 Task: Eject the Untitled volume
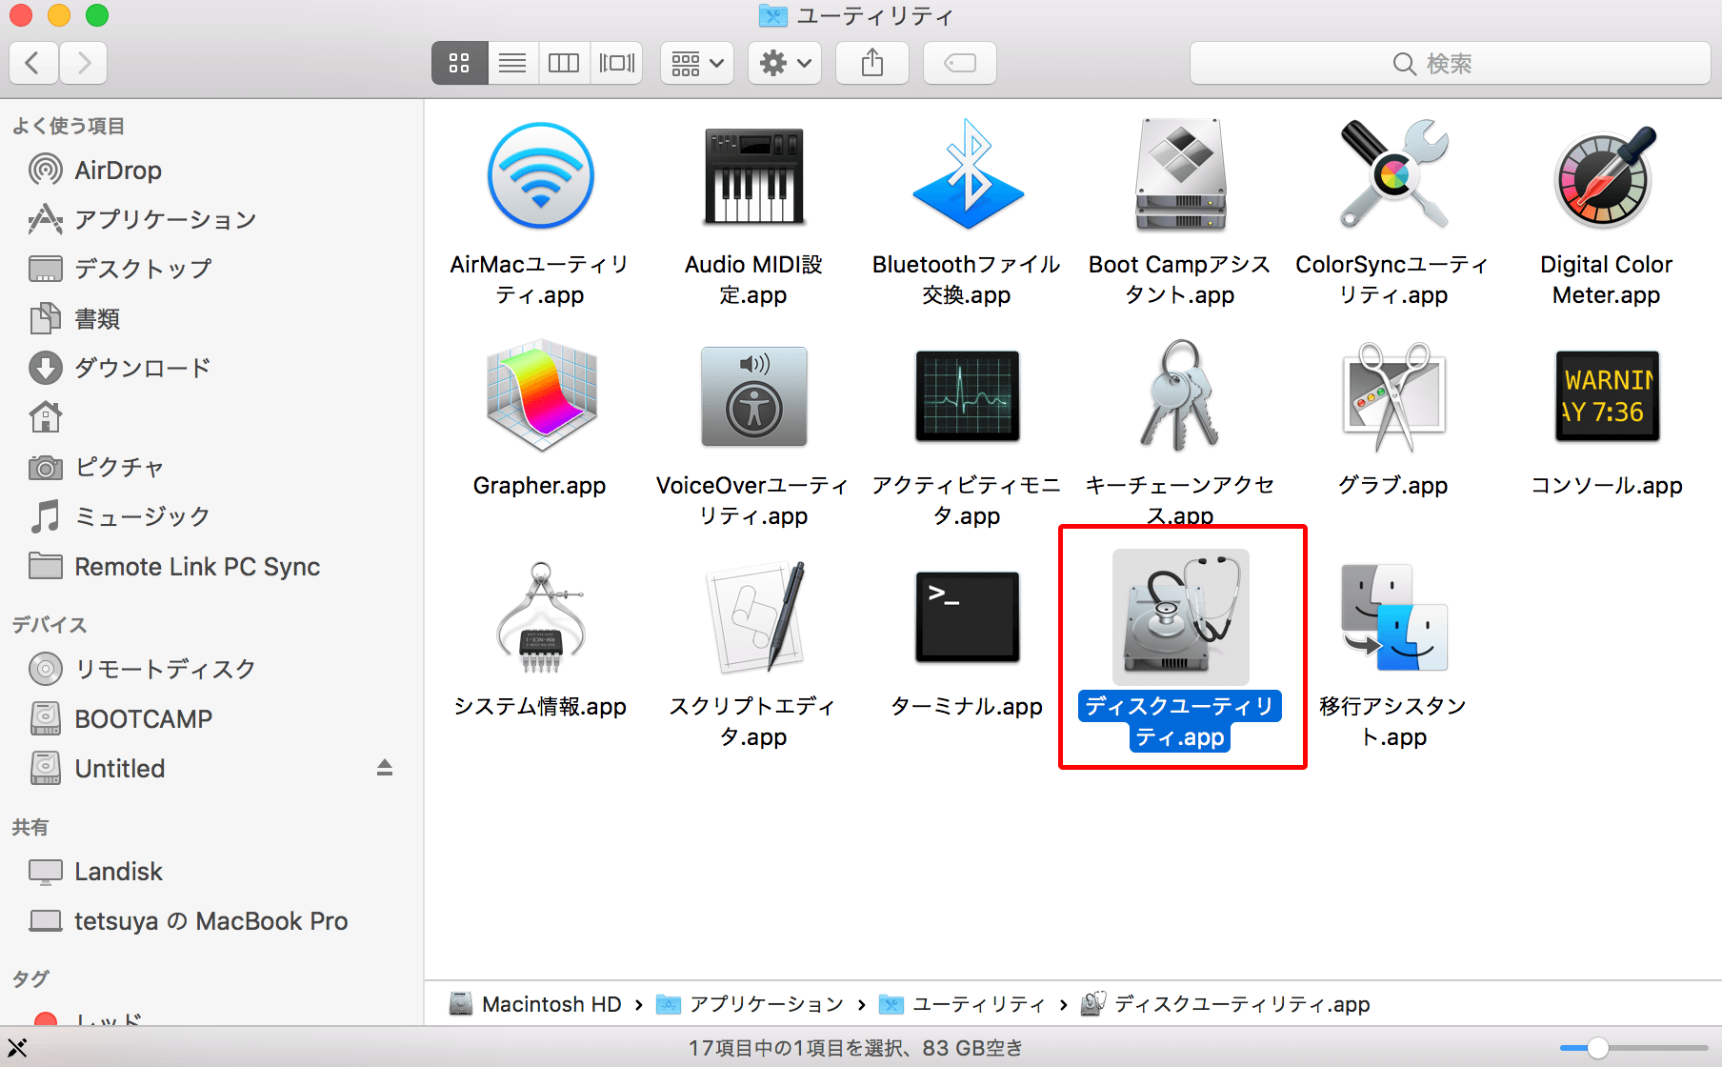pyautogui.click(x=385, y=768)
